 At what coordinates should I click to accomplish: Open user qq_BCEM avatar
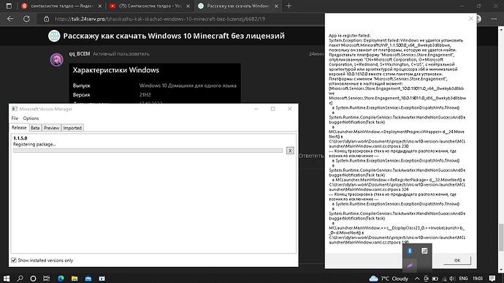pos(56,60)
